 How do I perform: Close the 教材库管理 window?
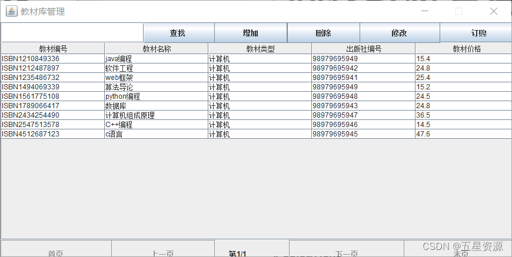coord(493,11)
